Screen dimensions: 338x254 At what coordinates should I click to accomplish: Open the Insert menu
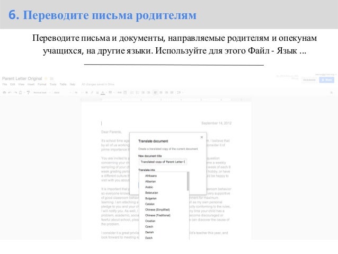click(x=31, y=84)
